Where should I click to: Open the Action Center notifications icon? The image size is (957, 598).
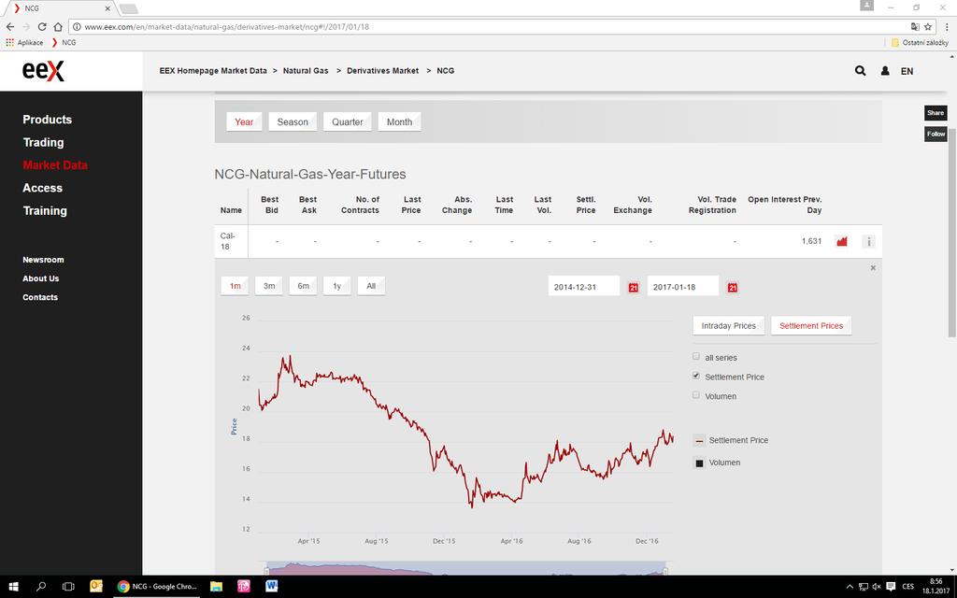click(891, 587)
